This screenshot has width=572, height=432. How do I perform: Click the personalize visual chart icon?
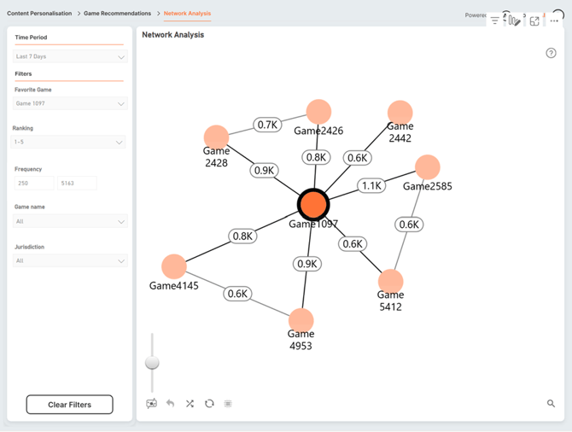[514, 20]
